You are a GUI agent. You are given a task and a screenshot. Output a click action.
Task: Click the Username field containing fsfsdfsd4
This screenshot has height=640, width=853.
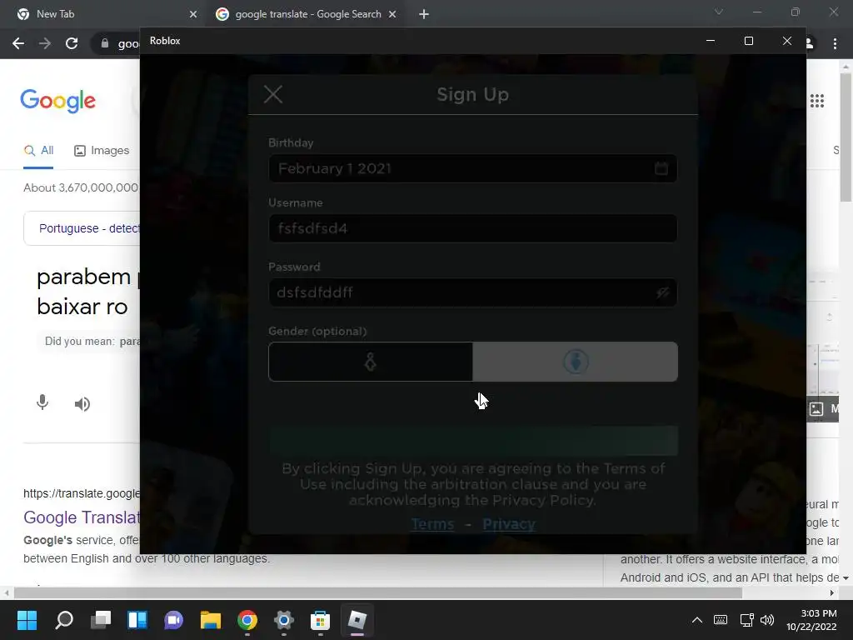(x=473, y=228)
